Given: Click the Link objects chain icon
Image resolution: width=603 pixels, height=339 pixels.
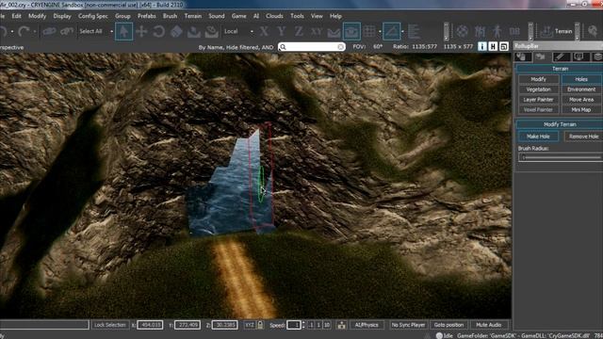Looking at the screenshot, I should click(x=49, y=31).
